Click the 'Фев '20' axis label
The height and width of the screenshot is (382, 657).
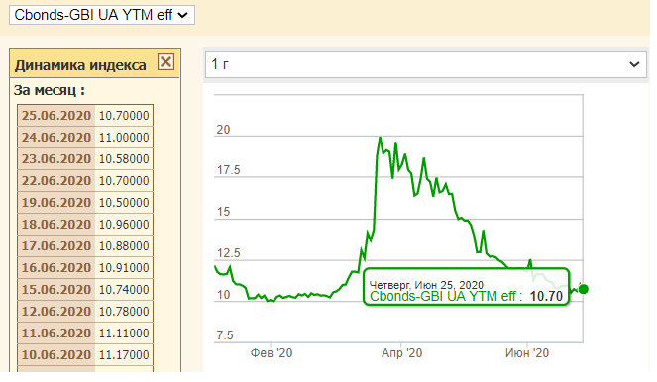tap(272, 353)
